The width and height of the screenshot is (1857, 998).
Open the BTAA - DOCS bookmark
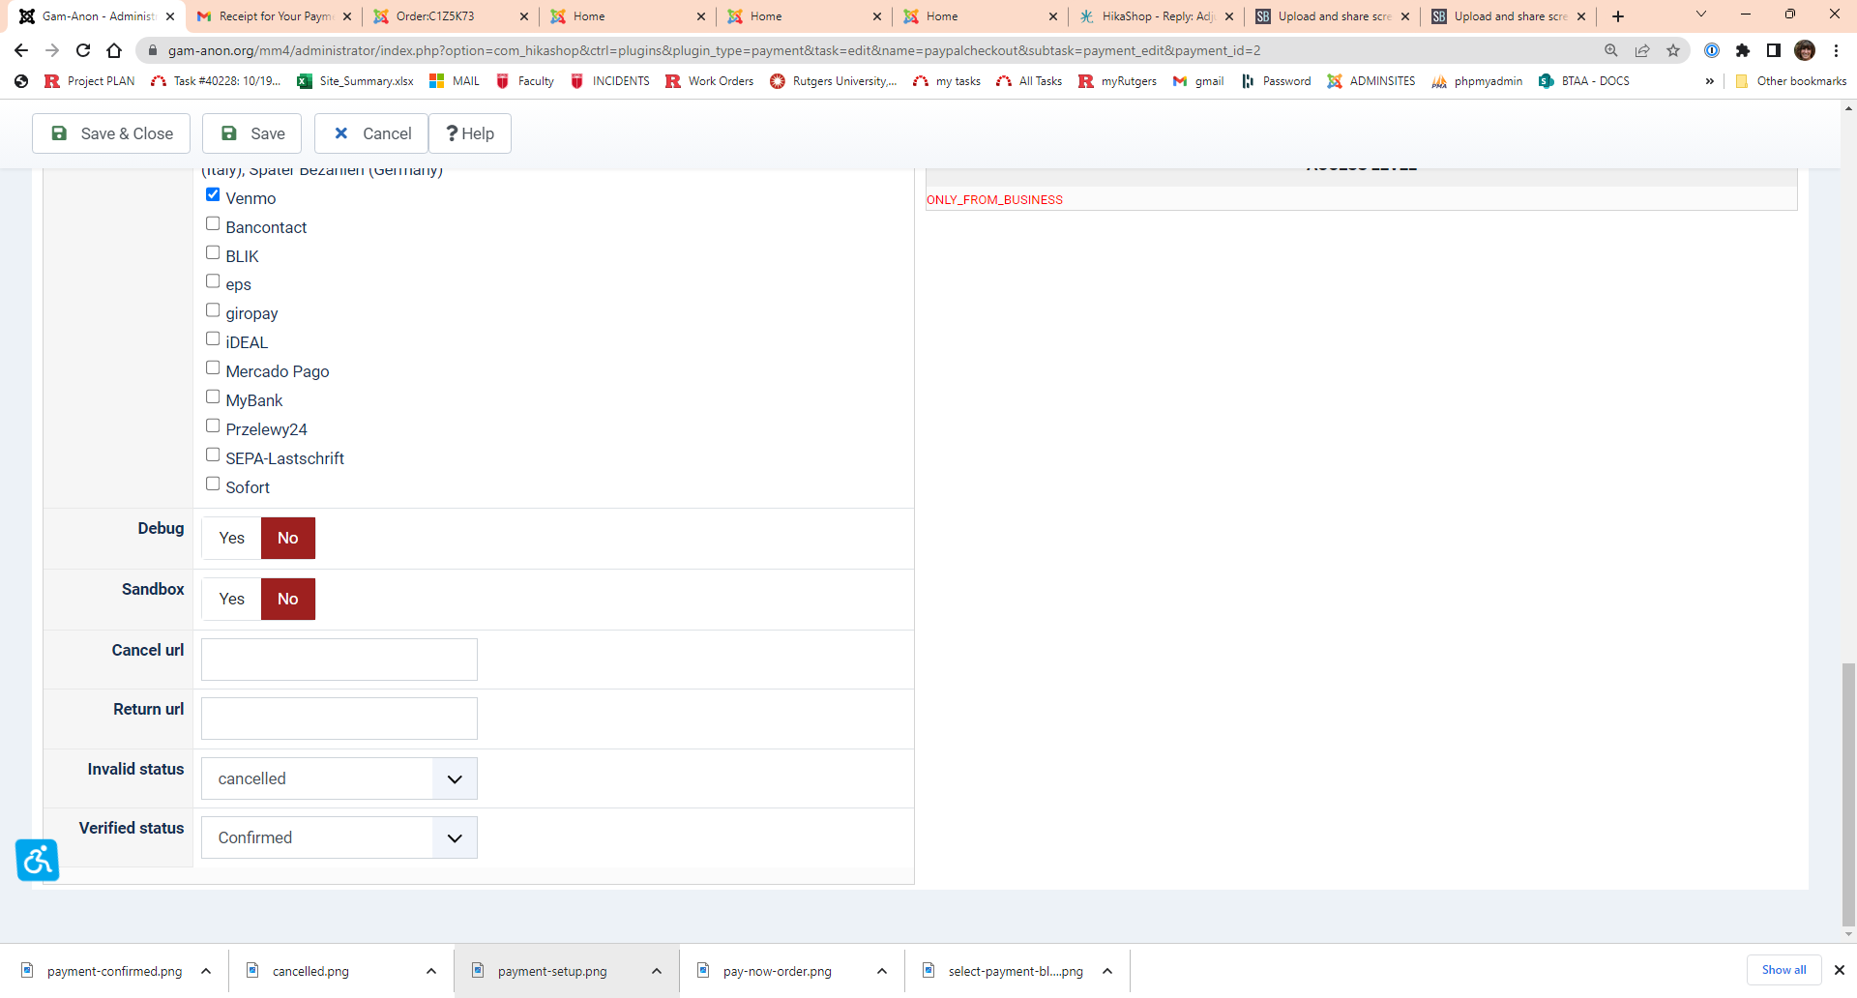coord(1584,81)
